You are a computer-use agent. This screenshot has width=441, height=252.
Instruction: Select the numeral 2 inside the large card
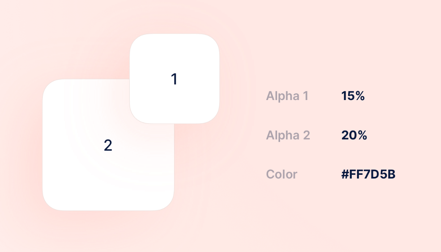pos(108,146)
